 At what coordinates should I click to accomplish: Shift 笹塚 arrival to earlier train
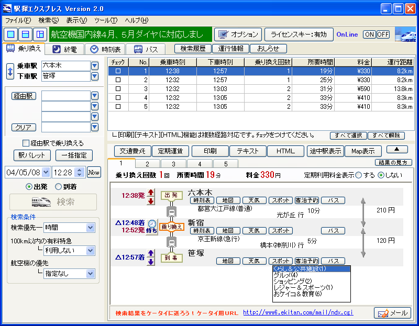click(151, 253)
